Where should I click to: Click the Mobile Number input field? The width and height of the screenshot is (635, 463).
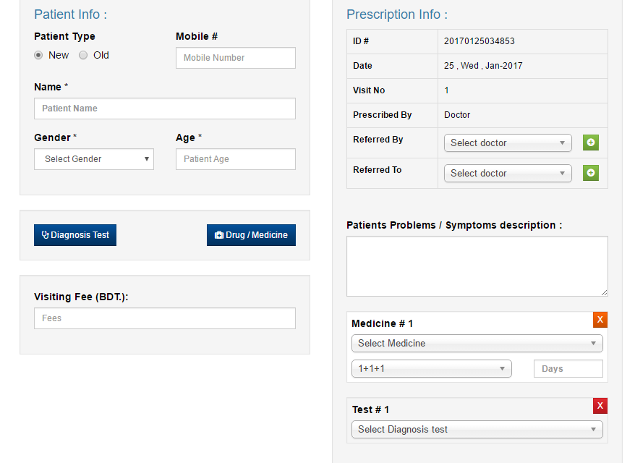tap(235, 57)
